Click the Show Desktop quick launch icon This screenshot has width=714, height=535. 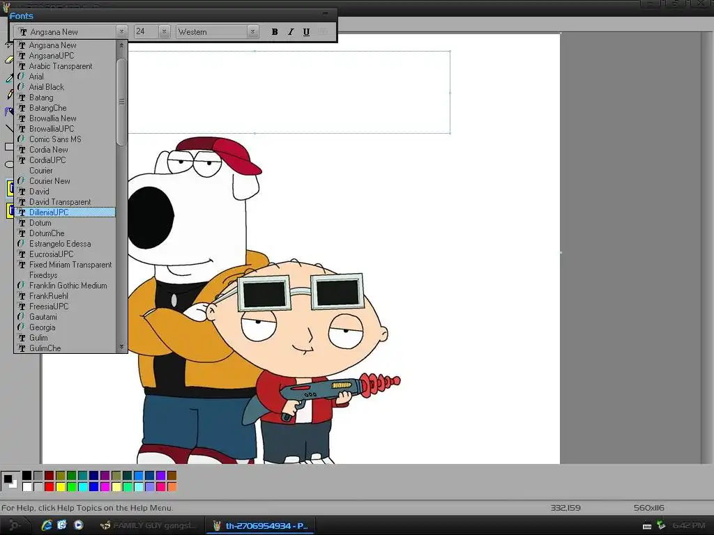click(x=62, y=525)
